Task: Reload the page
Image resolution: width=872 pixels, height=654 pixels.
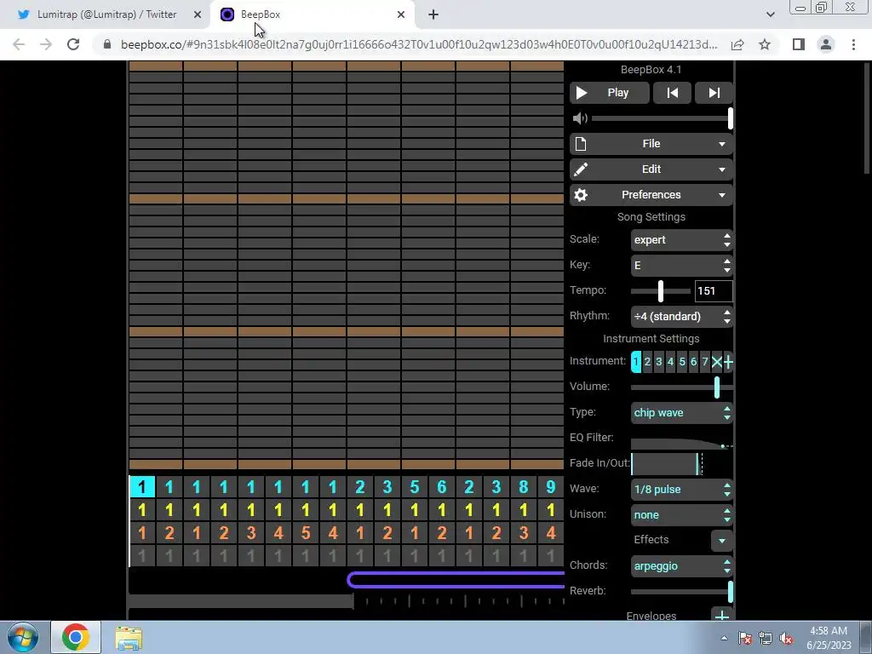Action: pyautogui.click(x=73, y=44)
